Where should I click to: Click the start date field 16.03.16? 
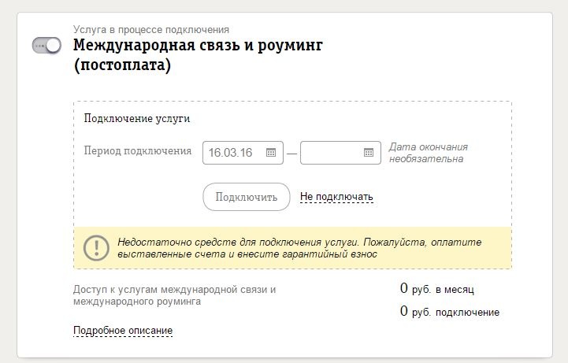243,153
